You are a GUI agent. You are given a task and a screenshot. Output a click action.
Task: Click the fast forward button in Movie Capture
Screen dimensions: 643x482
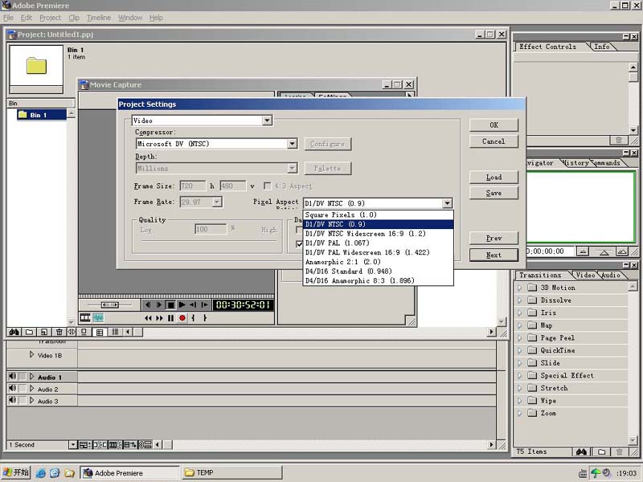(159, 317)
